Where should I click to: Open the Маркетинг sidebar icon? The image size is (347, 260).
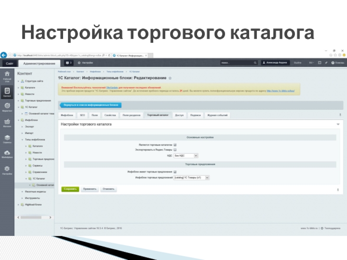point(7,107)
